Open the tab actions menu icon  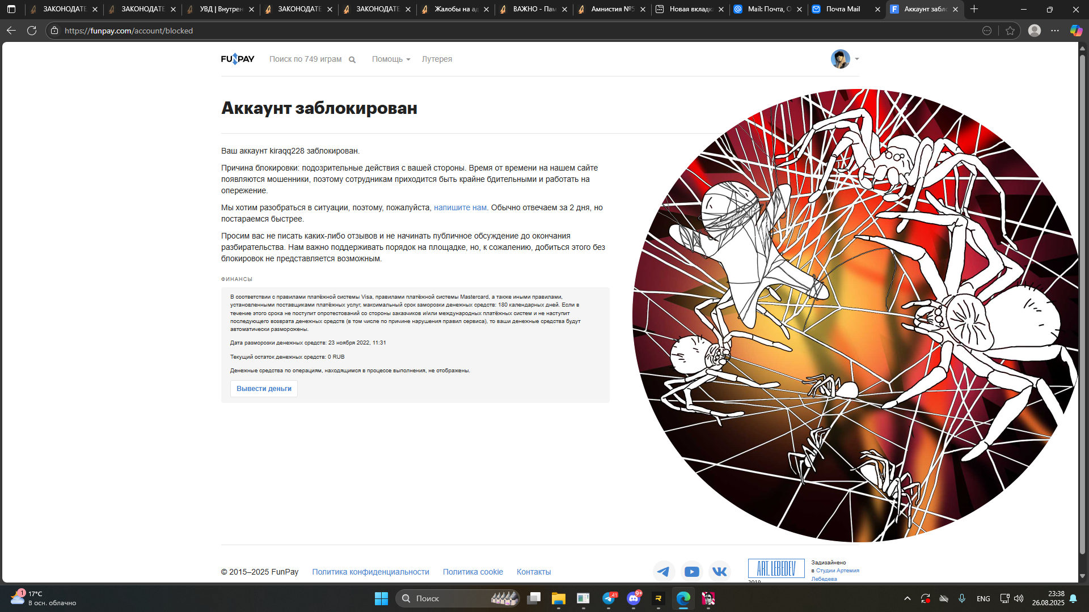pyautogui.click(x=11, y=9)
